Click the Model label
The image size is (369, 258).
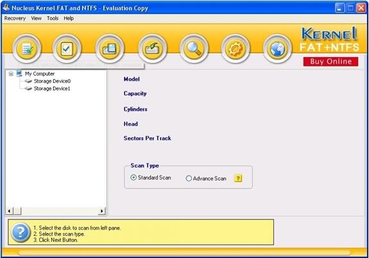point(132,79)
